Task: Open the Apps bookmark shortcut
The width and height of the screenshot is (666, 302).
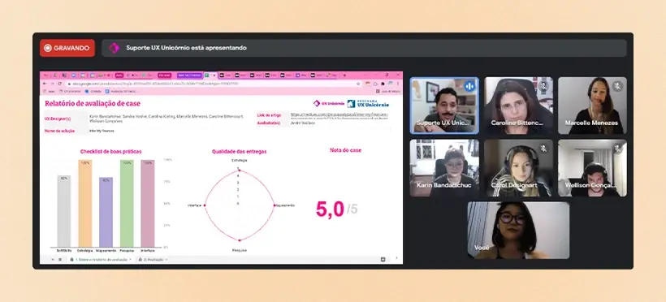Action: [x=49, y=91]
